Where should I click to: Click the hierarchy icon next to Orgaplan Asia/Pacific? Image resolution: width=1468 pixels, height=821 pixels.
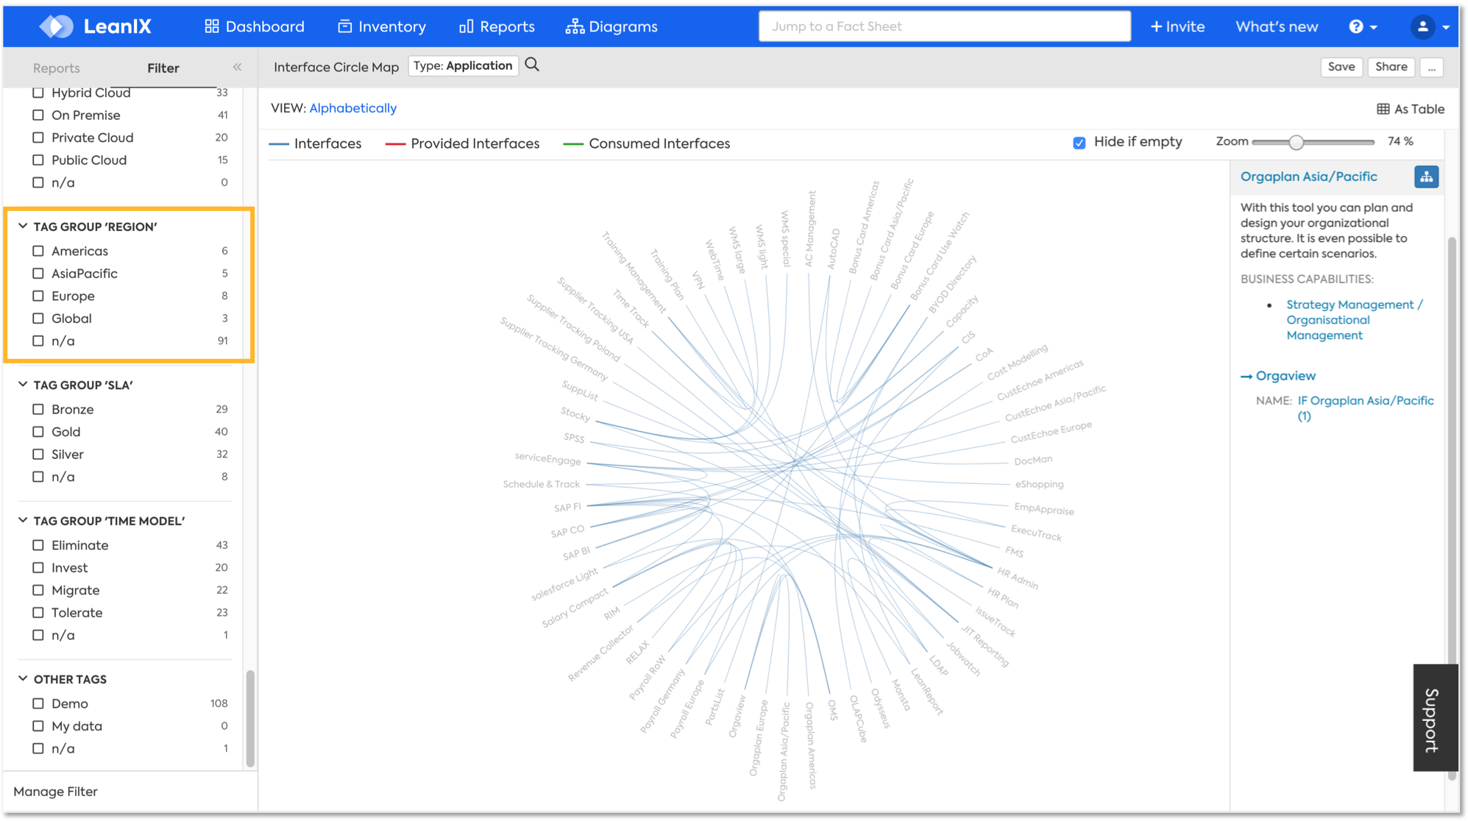pos(1425,177)
